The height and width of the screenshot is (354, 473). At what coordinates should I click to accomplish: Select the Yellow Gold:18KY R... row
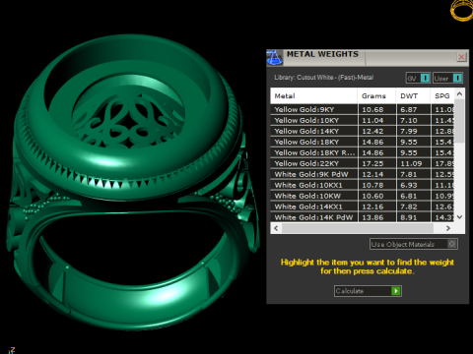coord(363,152)
